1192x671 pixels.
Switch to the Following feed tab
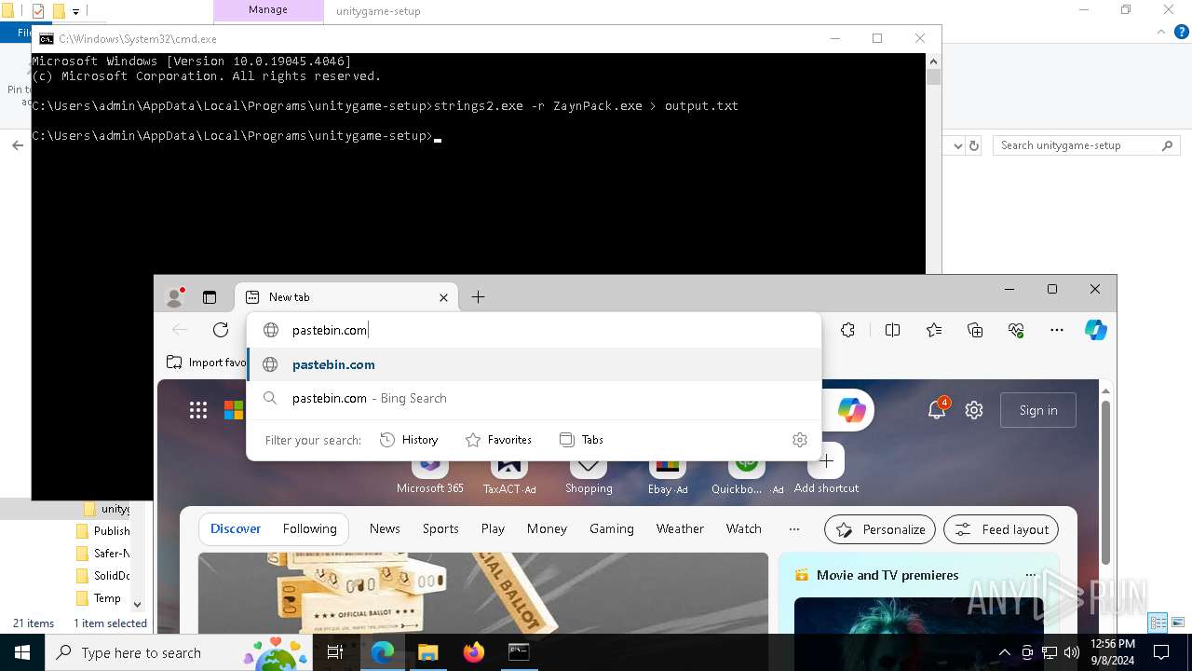point(310,528)
